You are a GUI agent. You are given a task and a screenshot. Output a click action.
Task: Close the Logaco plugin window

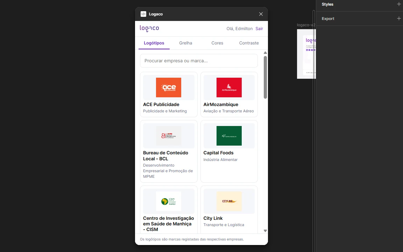point(261,14)
